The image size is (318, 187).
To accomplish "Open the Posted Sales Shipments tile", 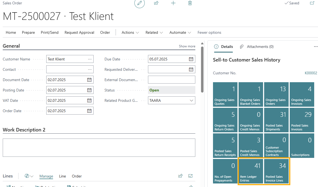I will (276, 120).
